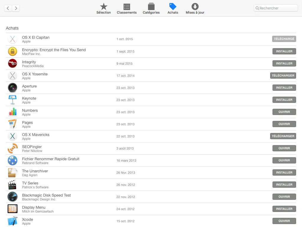Open Xcode with OUVRIR button
This screenshot has width=302, height=227.
pos(284,221)
